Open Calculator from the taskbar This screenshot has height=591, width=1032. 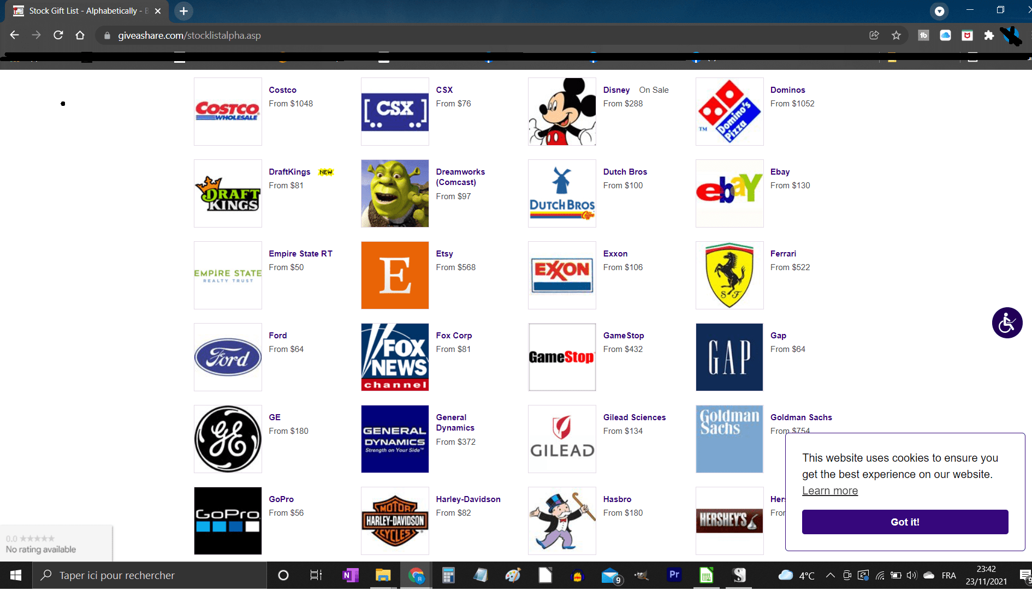coord(448,575)
